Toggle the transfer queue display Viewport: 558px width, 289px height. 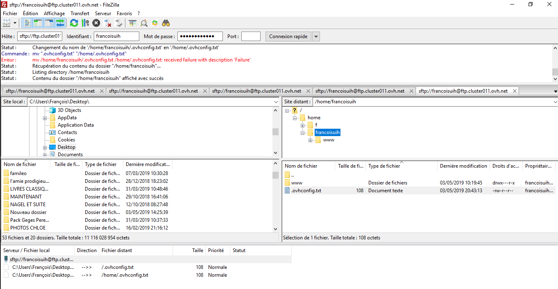click(x=60, y=23)
